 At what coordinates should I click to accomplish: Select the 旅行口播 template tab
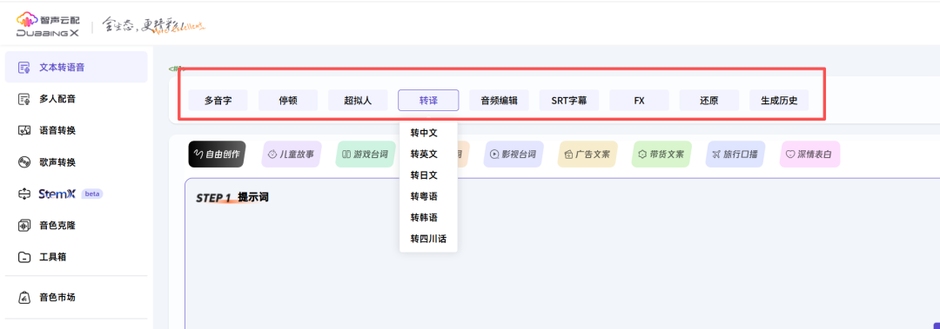click(735, 155)
